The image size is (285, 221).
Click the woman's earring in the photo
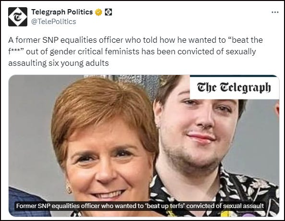tap(69, 188)
